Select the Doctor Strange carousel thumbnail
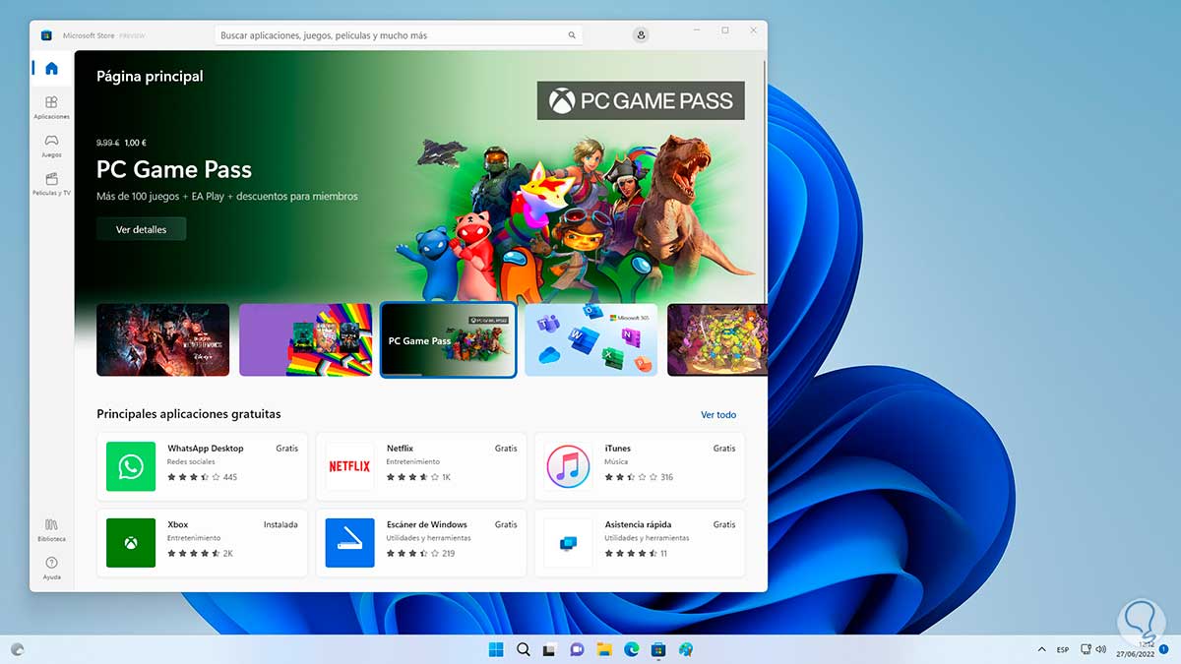This screenshot has height=664, width=1181. tap(162, 339)
